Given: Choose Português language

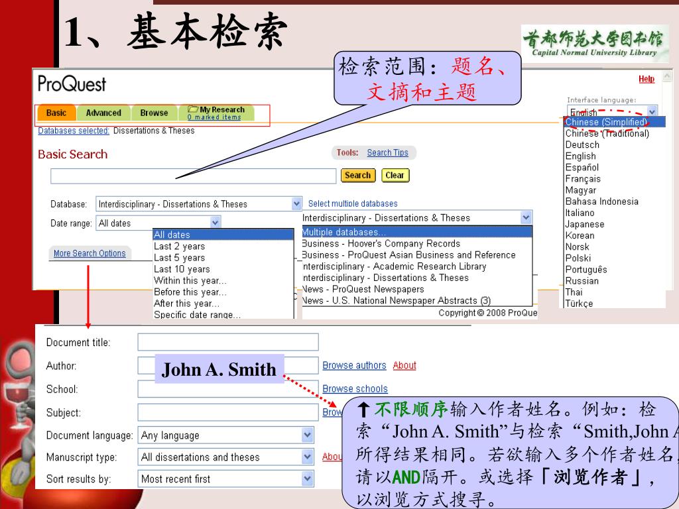Looking at the screenshot, I should [586, 269].
